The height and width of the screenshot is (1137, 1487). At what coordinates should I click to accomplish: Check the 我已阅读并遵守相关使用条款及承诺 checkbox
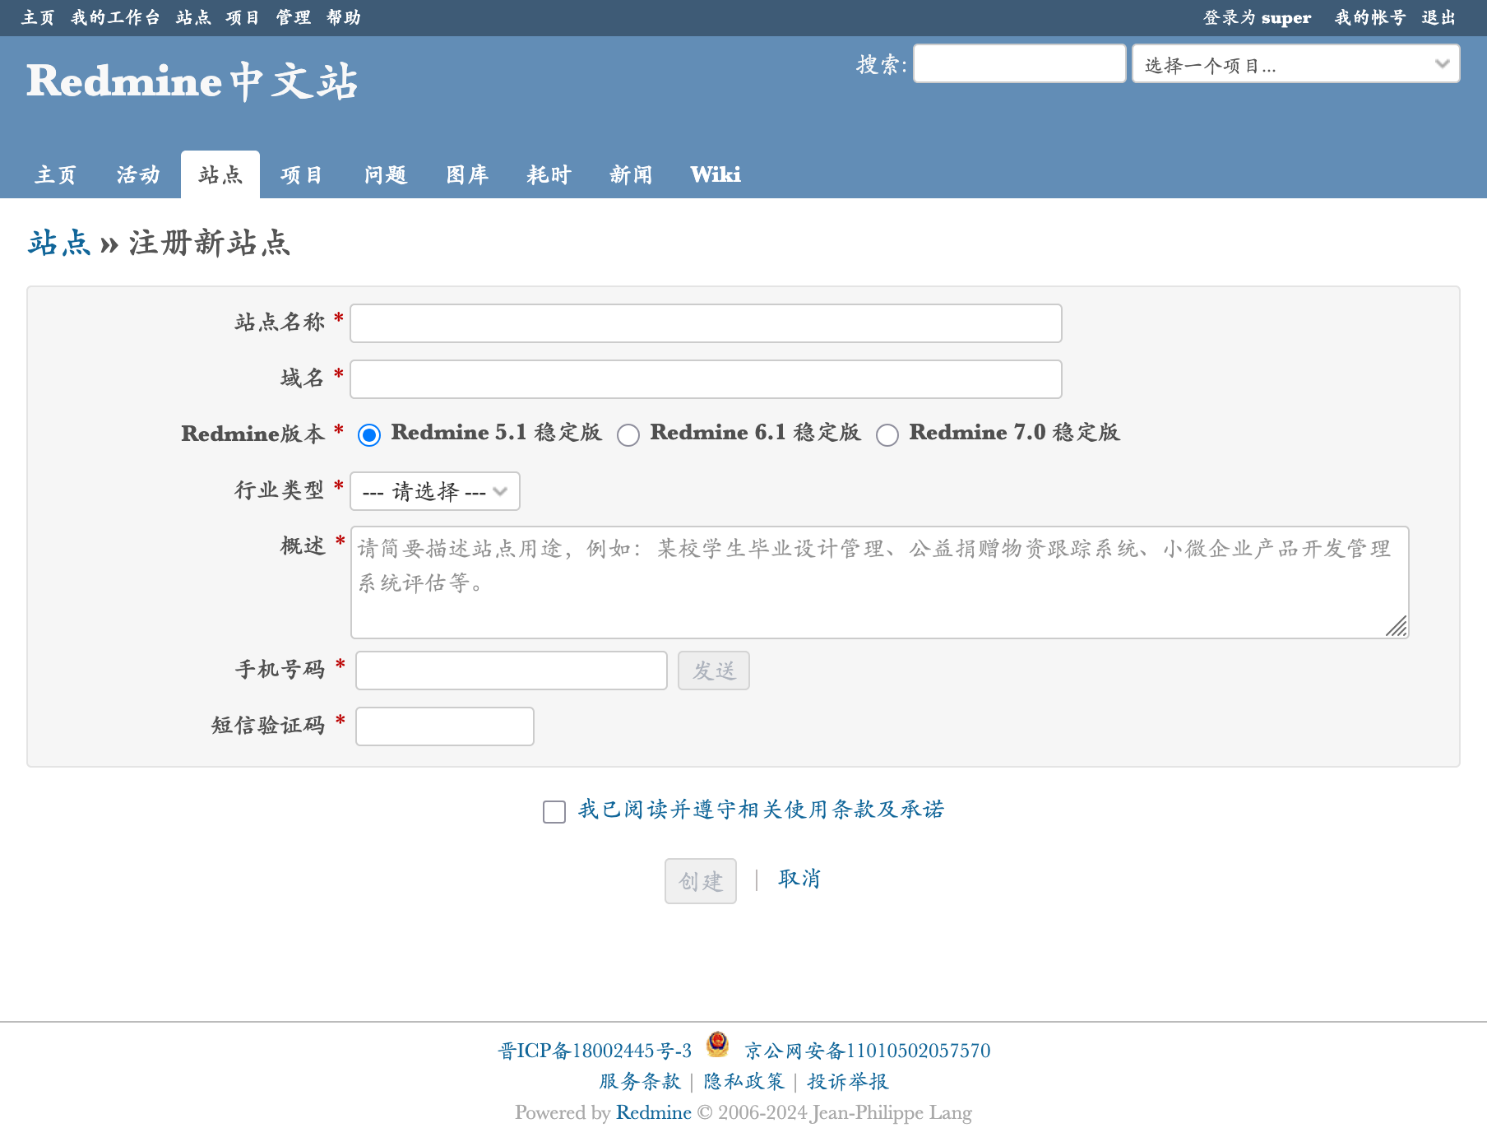tap(554, 812)
